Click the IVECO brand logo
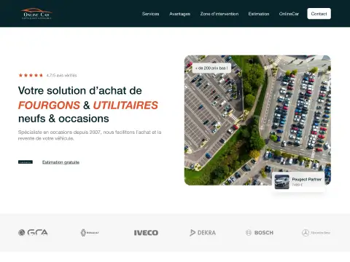This screenshot has height=262, width=350. [x=146, y=233]
